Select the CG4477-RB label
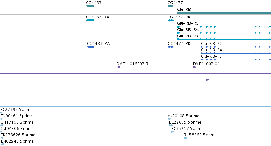This screenshot has width=271, height=146. (x=179, y=17)
